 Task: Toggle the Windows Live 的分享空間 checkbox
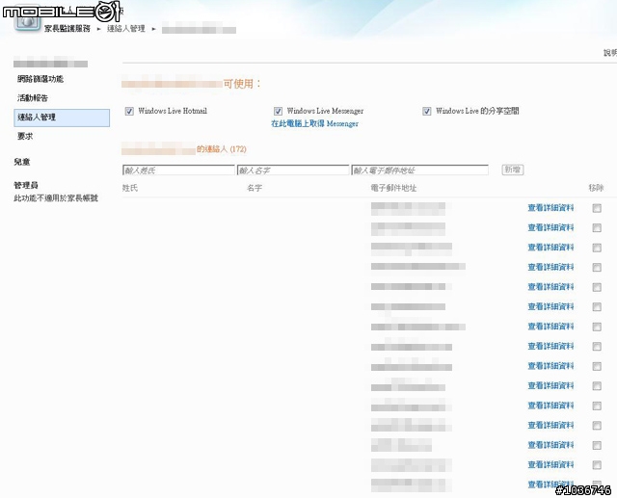[426, 111]
